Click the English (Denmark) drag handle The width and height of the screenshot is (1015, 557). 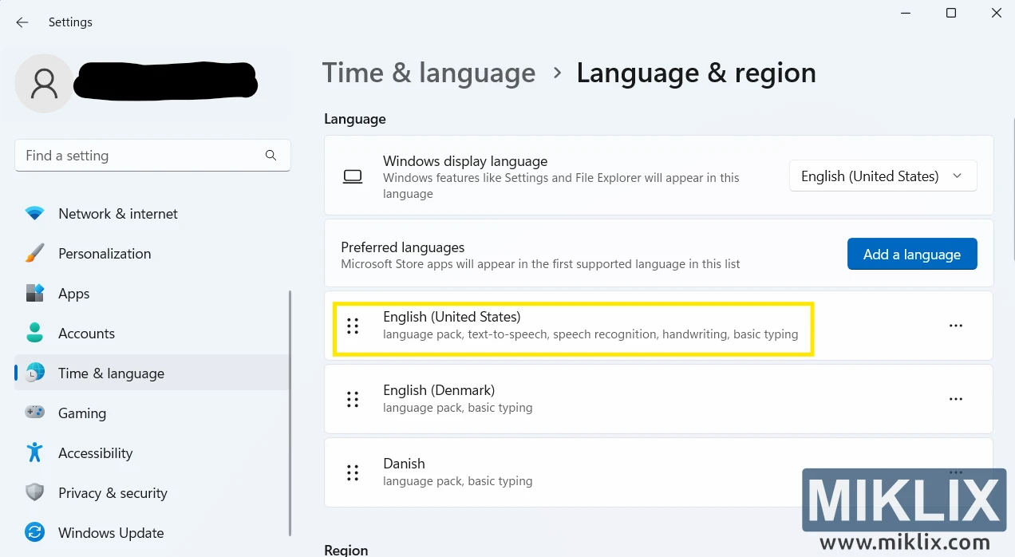click(x=353, y=399)
